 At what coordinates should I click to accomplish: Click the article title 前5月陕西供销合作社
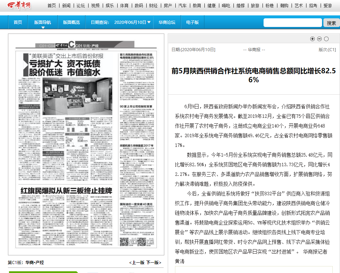(254, 75)
